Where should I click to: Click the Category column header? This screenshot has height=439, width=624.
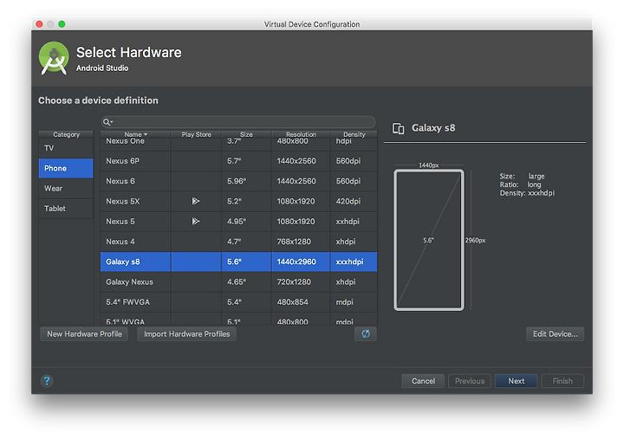(66, 134)
